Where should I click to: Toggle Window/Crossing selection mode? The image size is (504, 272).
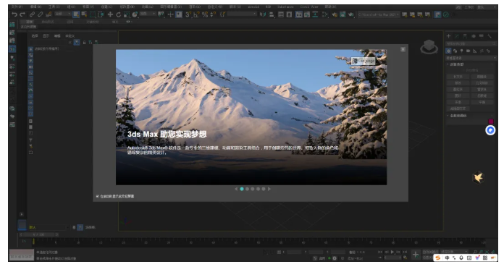(x=101, y=14)
